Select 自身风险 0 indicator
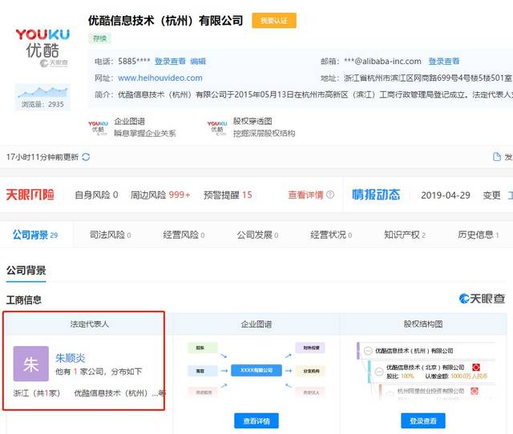 click(x=96, y=195)
